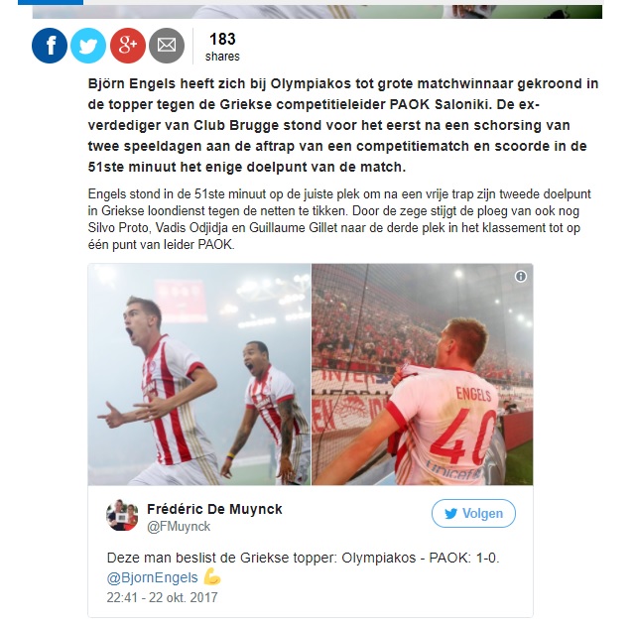Share article on Google Plus
This screenshot has width=634, height=625.
128,46
